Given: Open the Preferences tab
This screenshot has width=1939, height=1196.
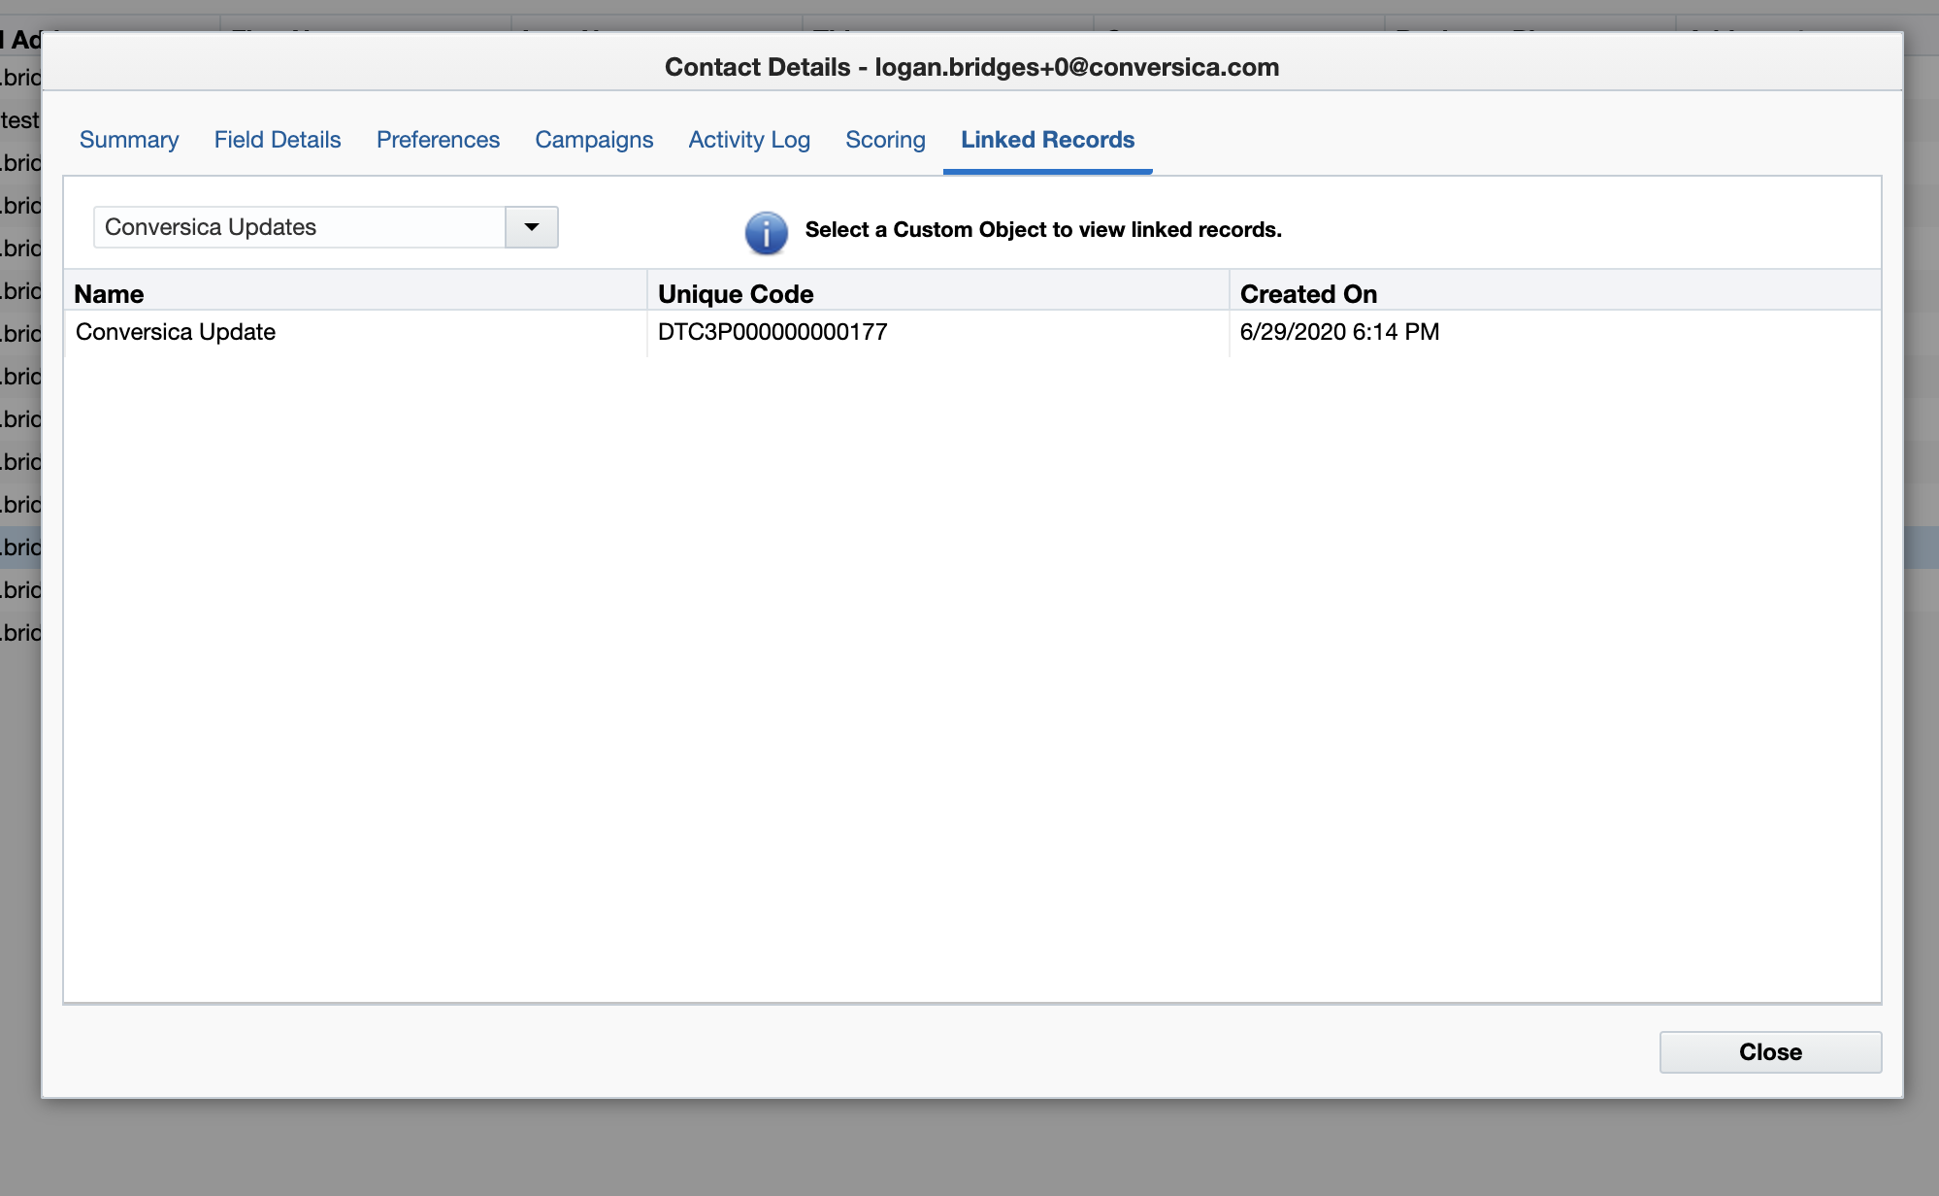Looking at the screenshot, I should [x=438, y=140].
